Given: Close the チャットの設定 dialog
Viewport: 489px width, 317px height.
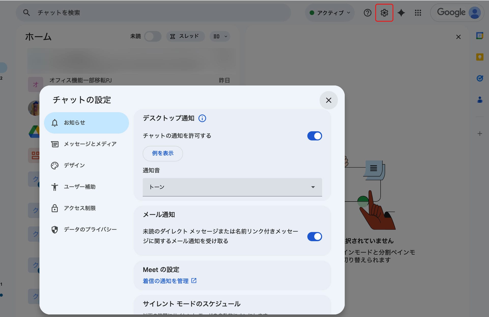Looking at the screenshot, I should pyautogui.click(x=328, y=100).
